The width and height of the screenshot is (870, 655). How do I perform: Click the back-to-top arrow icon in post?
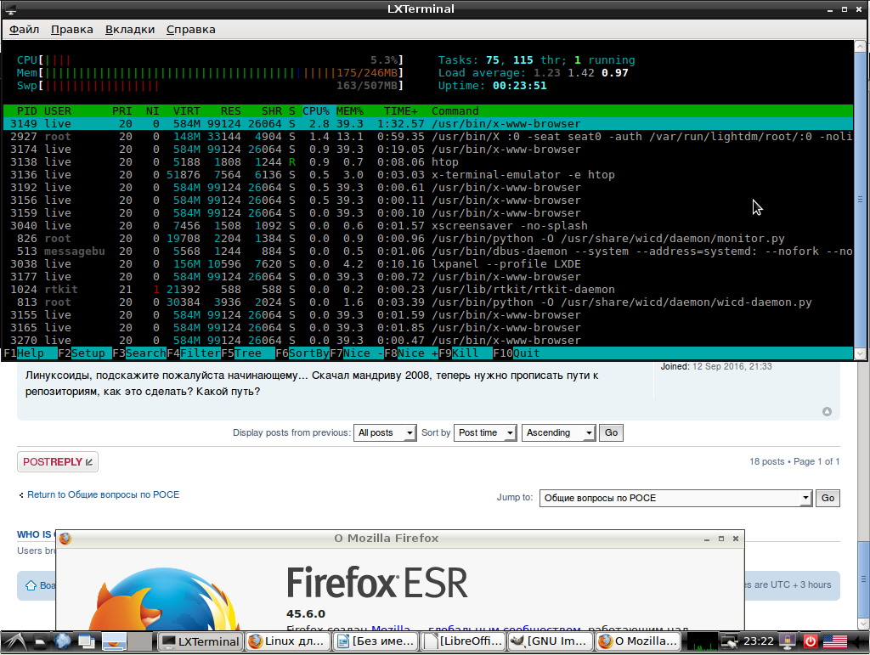(x=827, y=411)
